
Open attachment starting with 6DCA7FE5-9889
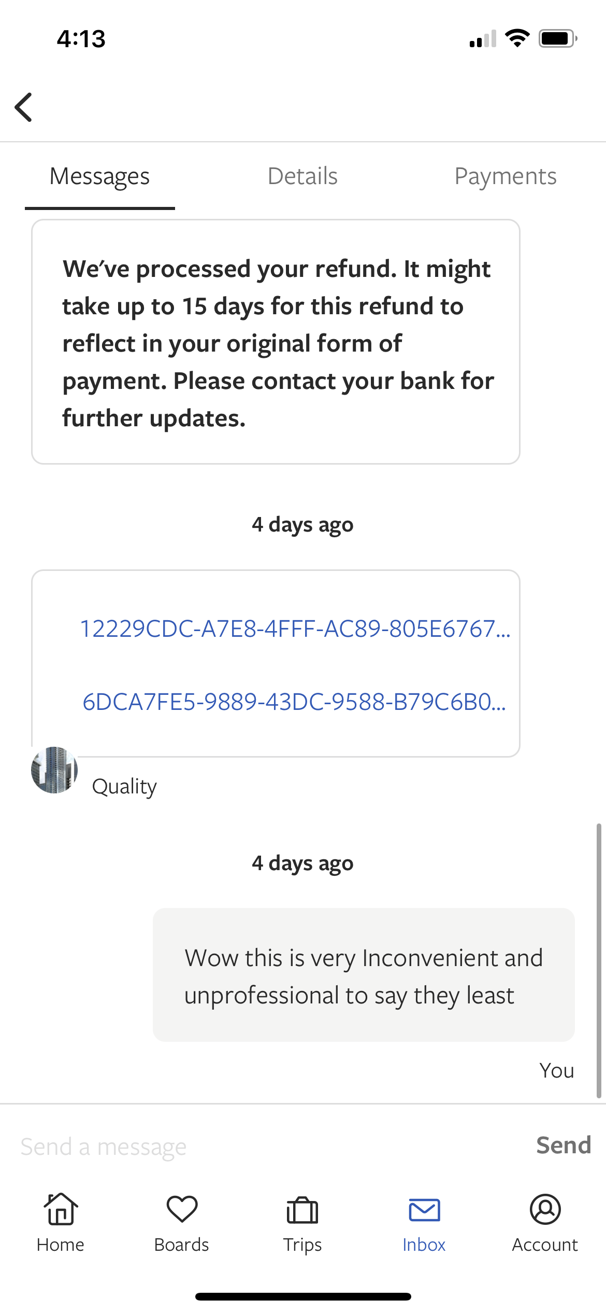[x=294, y=702]
